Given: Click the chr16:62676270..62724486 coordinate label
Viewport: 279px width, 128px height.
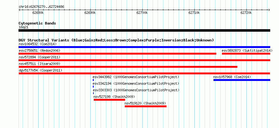Looking at the screenshot, I should click(41, 7).
